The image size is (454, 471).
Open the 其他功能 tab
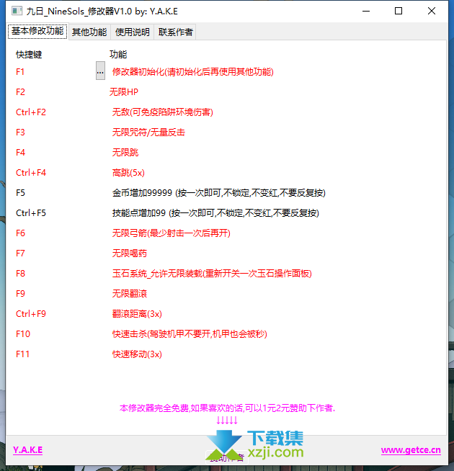pos(89,32)
